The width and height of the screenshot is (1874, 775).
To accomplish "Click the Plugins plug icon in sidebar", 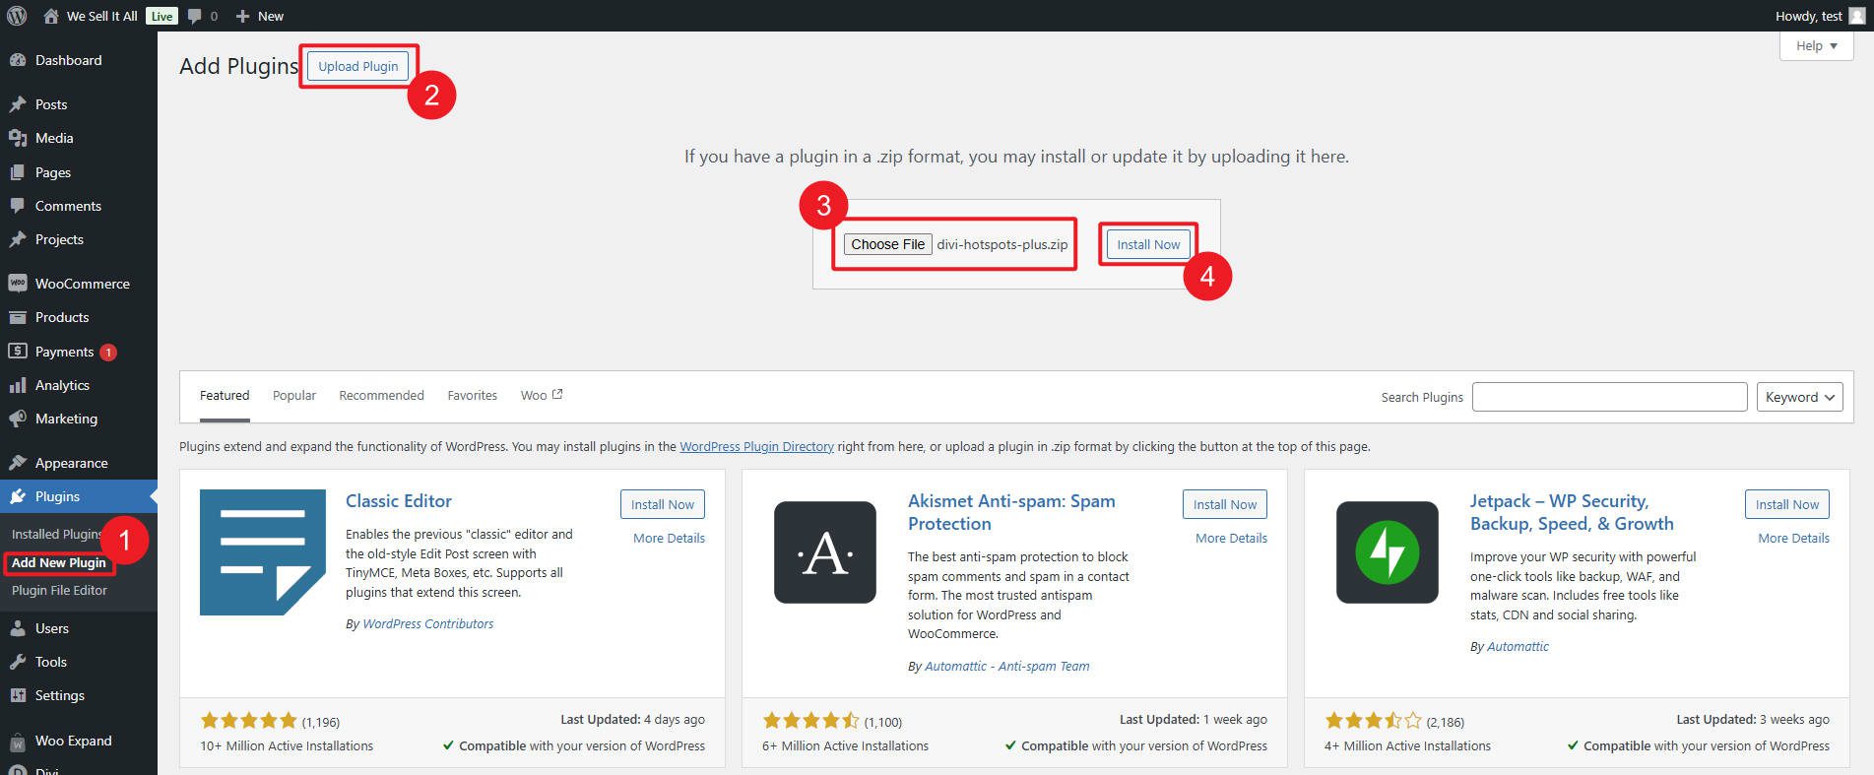I will click(18, 496).
